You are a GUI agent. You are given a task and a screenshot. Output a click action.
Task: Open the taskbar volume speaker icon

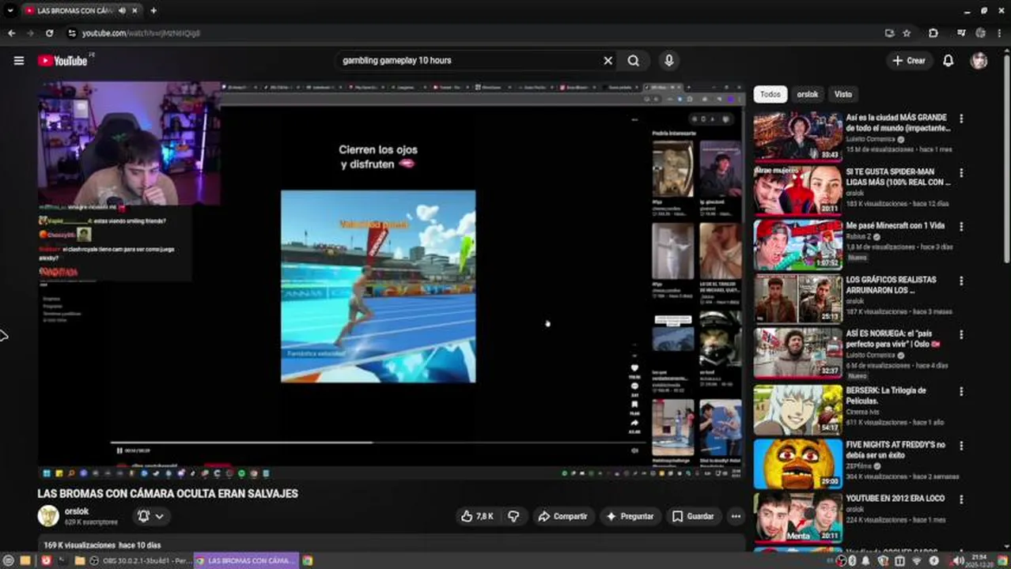click(959, 560)
